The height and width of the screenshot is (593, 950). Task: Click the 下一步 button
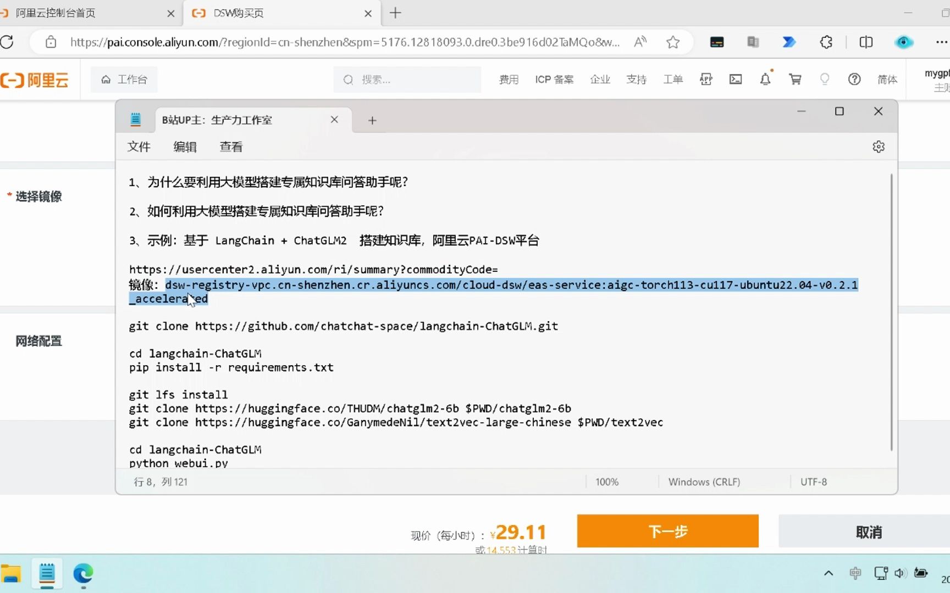point(667,531)
